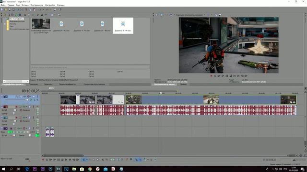Viewport: 307px width, 172px height.
Task: Open the preview quality dropdown
Action: [x=204, y=15]
